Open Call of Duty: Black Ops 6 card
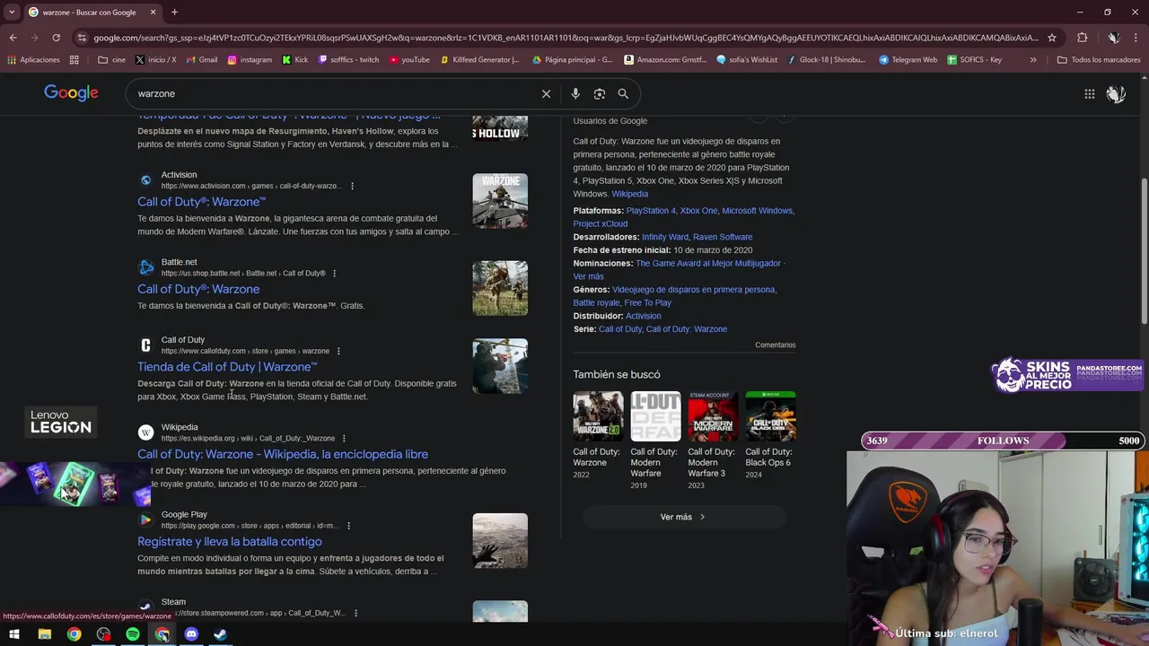This screenshot has width=1149, height=646. tap(770, 435)
